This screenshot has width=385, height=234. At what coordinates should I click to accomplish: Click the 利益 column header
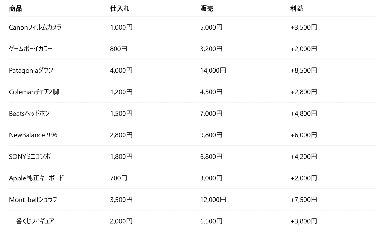tap(297, 9)
